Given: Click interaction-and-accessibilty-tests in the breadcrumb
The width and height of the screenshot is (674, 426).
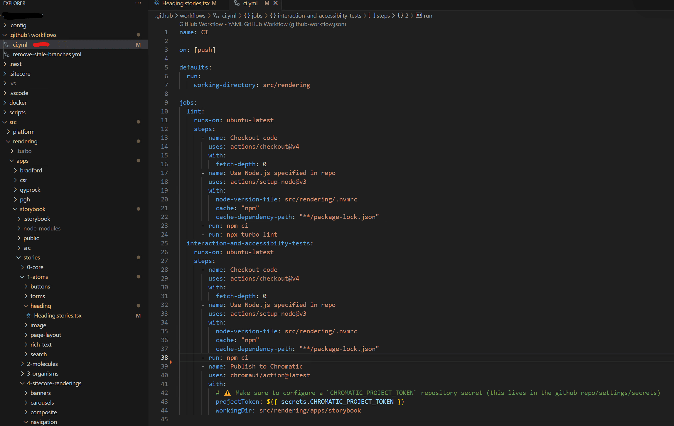Looking at the screenshot, I should (x=319, y=15).
